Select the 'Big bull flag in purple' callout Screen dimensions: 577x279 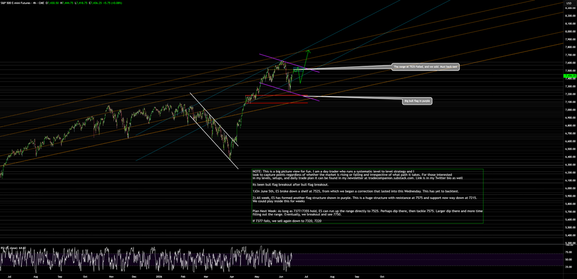click(x=417, y=101)
